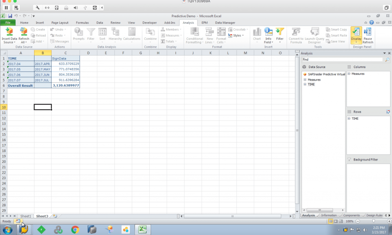Open the Members dropdown
Screen dimensions: 392x235
[x=171, y=29]
